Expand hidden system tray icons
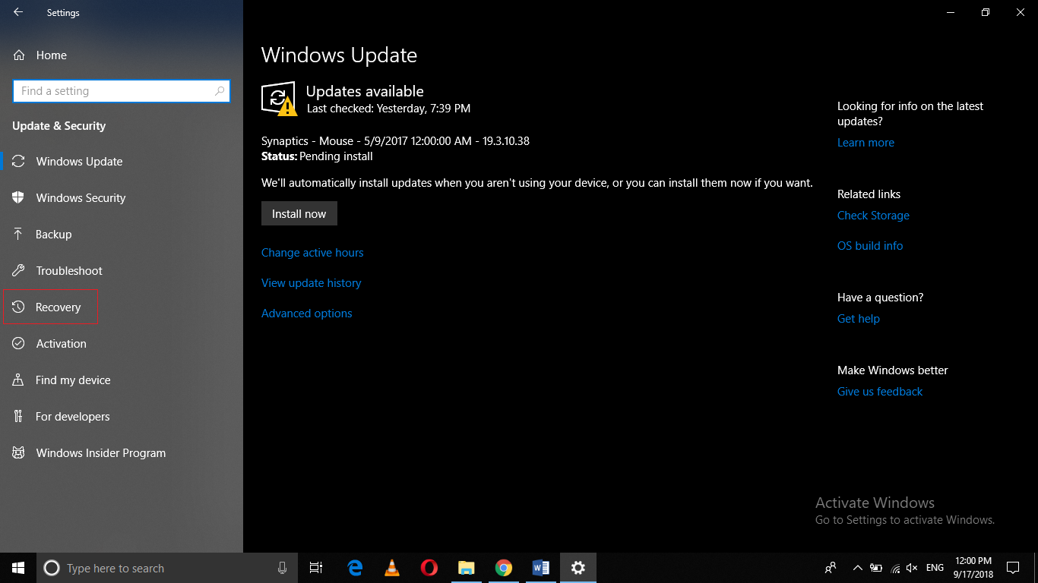This screenshot has height=583, width=1038. click(857, 567)
